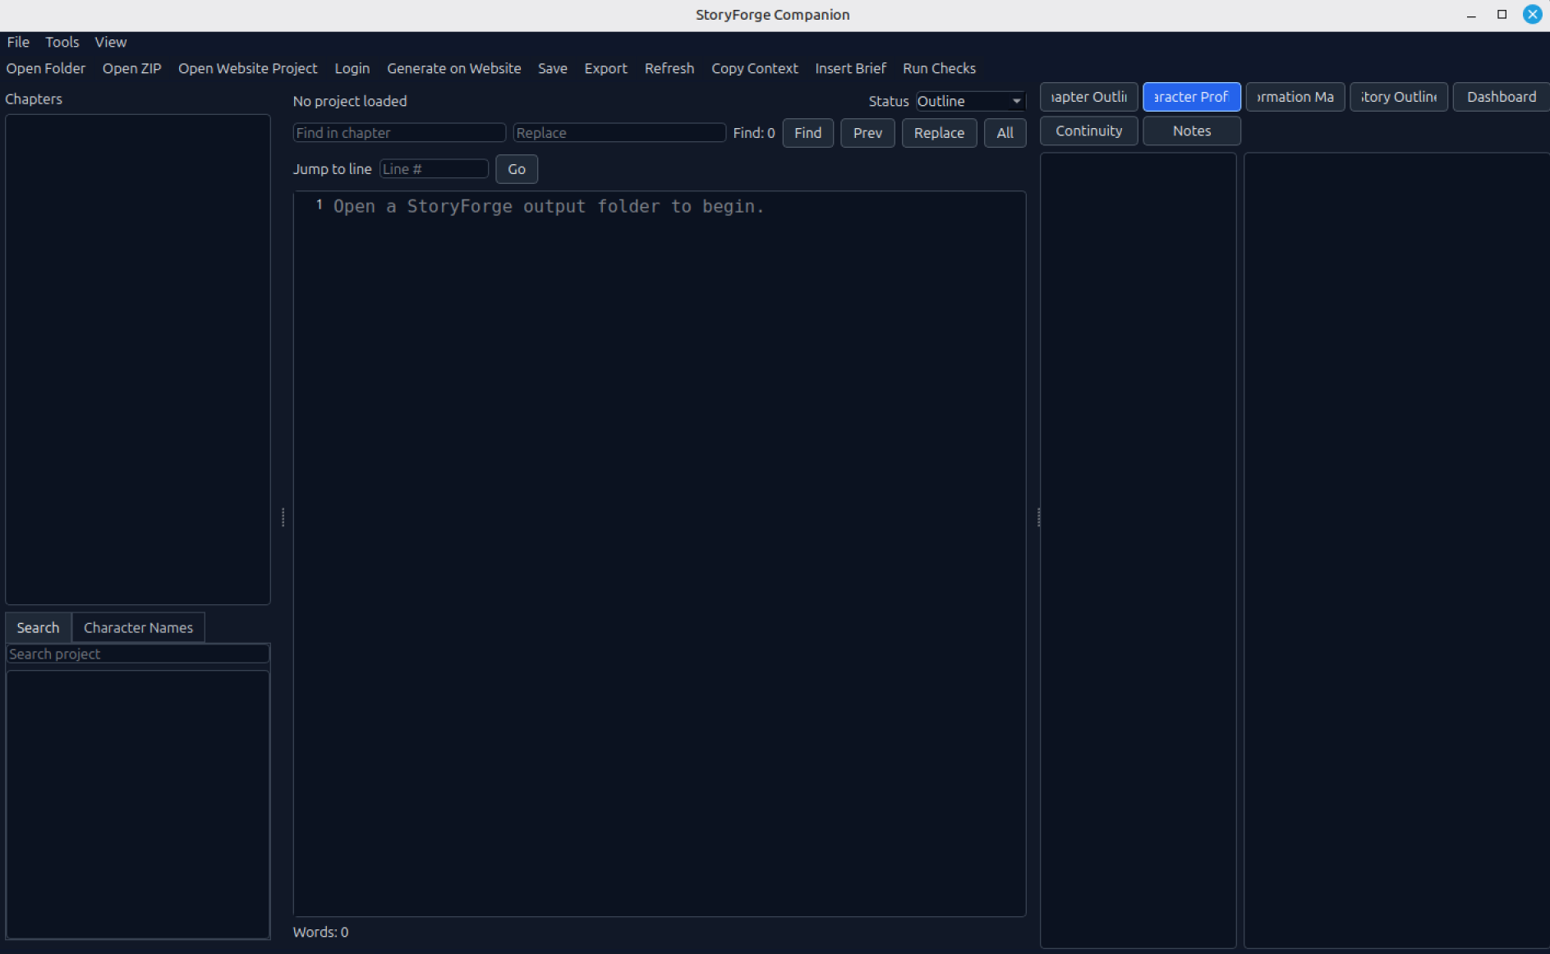The height and width of the screenshot is (954, 1550).
Task: Maximize the StoryForge Companion window
Action: (x=1502, y=15)
